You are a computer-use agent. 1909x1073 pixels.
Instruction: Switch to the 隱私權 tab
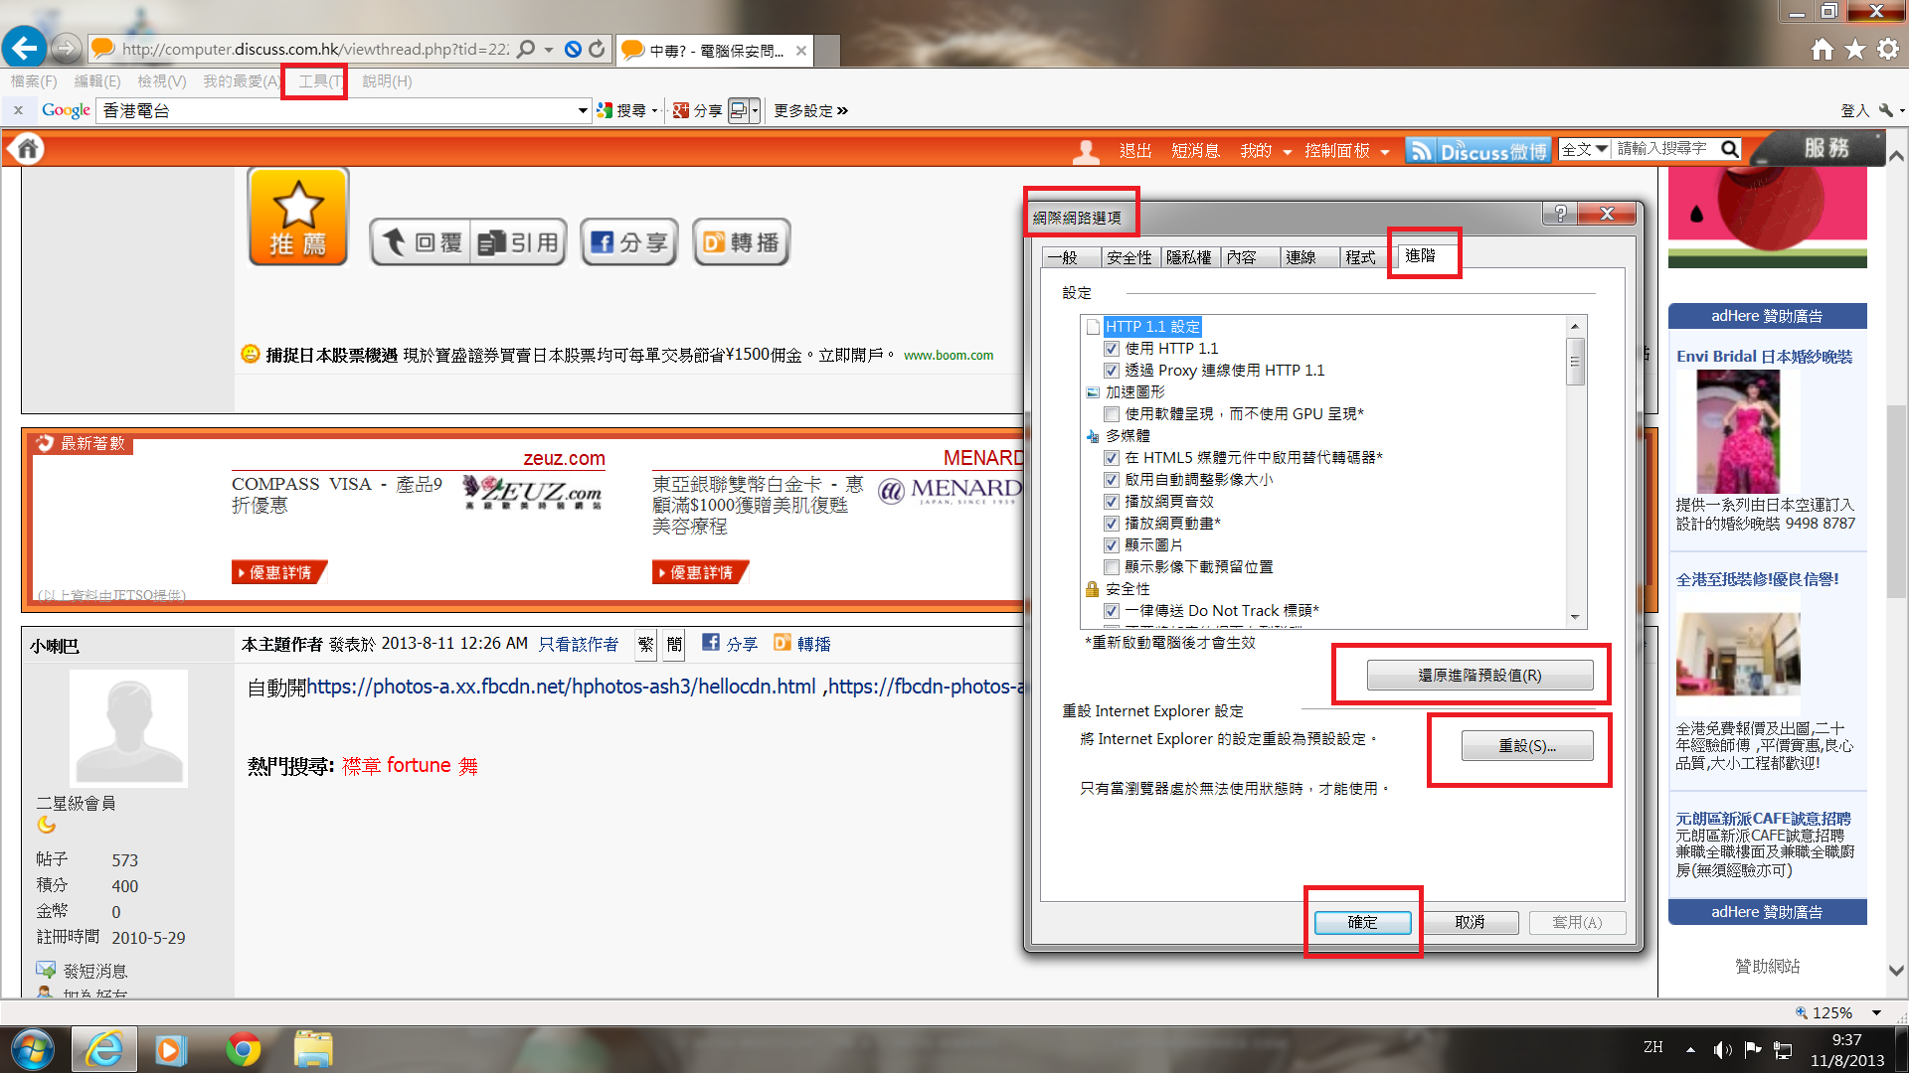coord(1188,257)
